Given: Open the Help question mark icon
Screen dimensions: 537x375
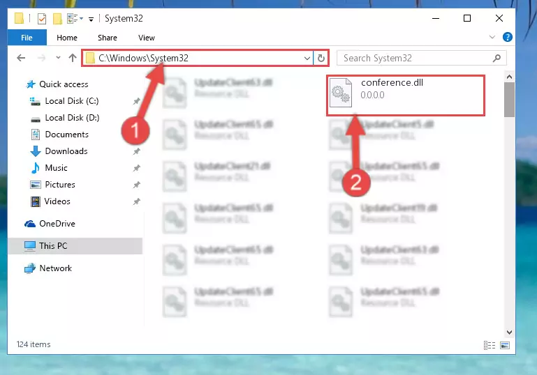Looking at the screenshot, I should click(507, 37).
